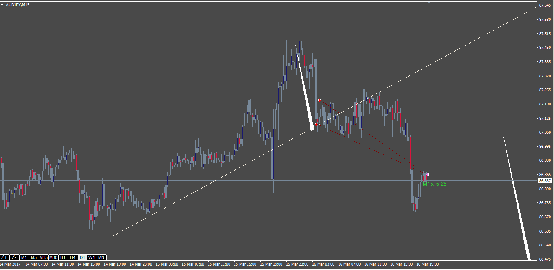
Task: Click the 87.450 price axis label
Action: tap(545, 48)
